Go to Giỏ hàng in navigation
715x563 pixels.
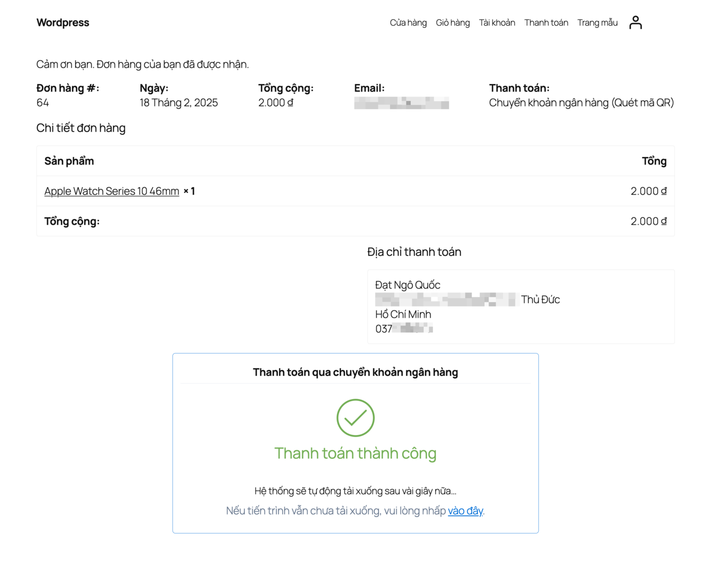[x=452, y=23]
